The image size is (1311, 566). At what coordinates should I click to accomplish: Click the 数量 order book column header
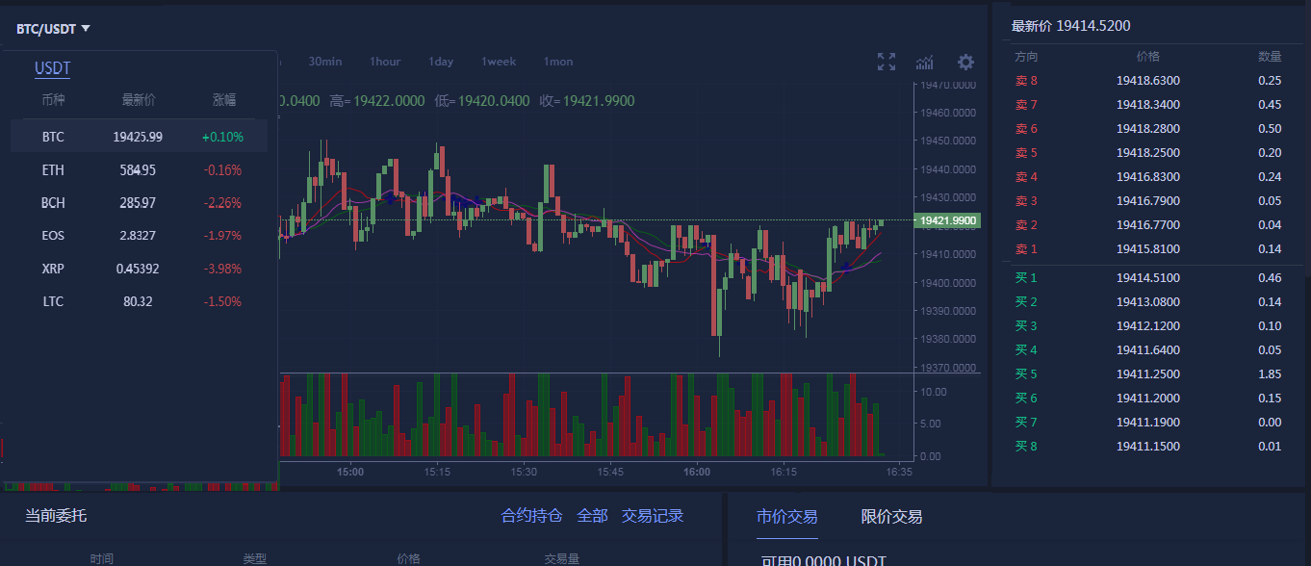(x=1270, y=57)
